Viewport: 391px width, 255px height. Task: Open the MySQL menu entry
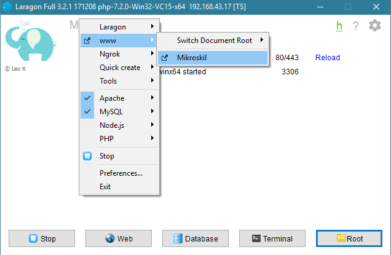[x=119, y=112]
